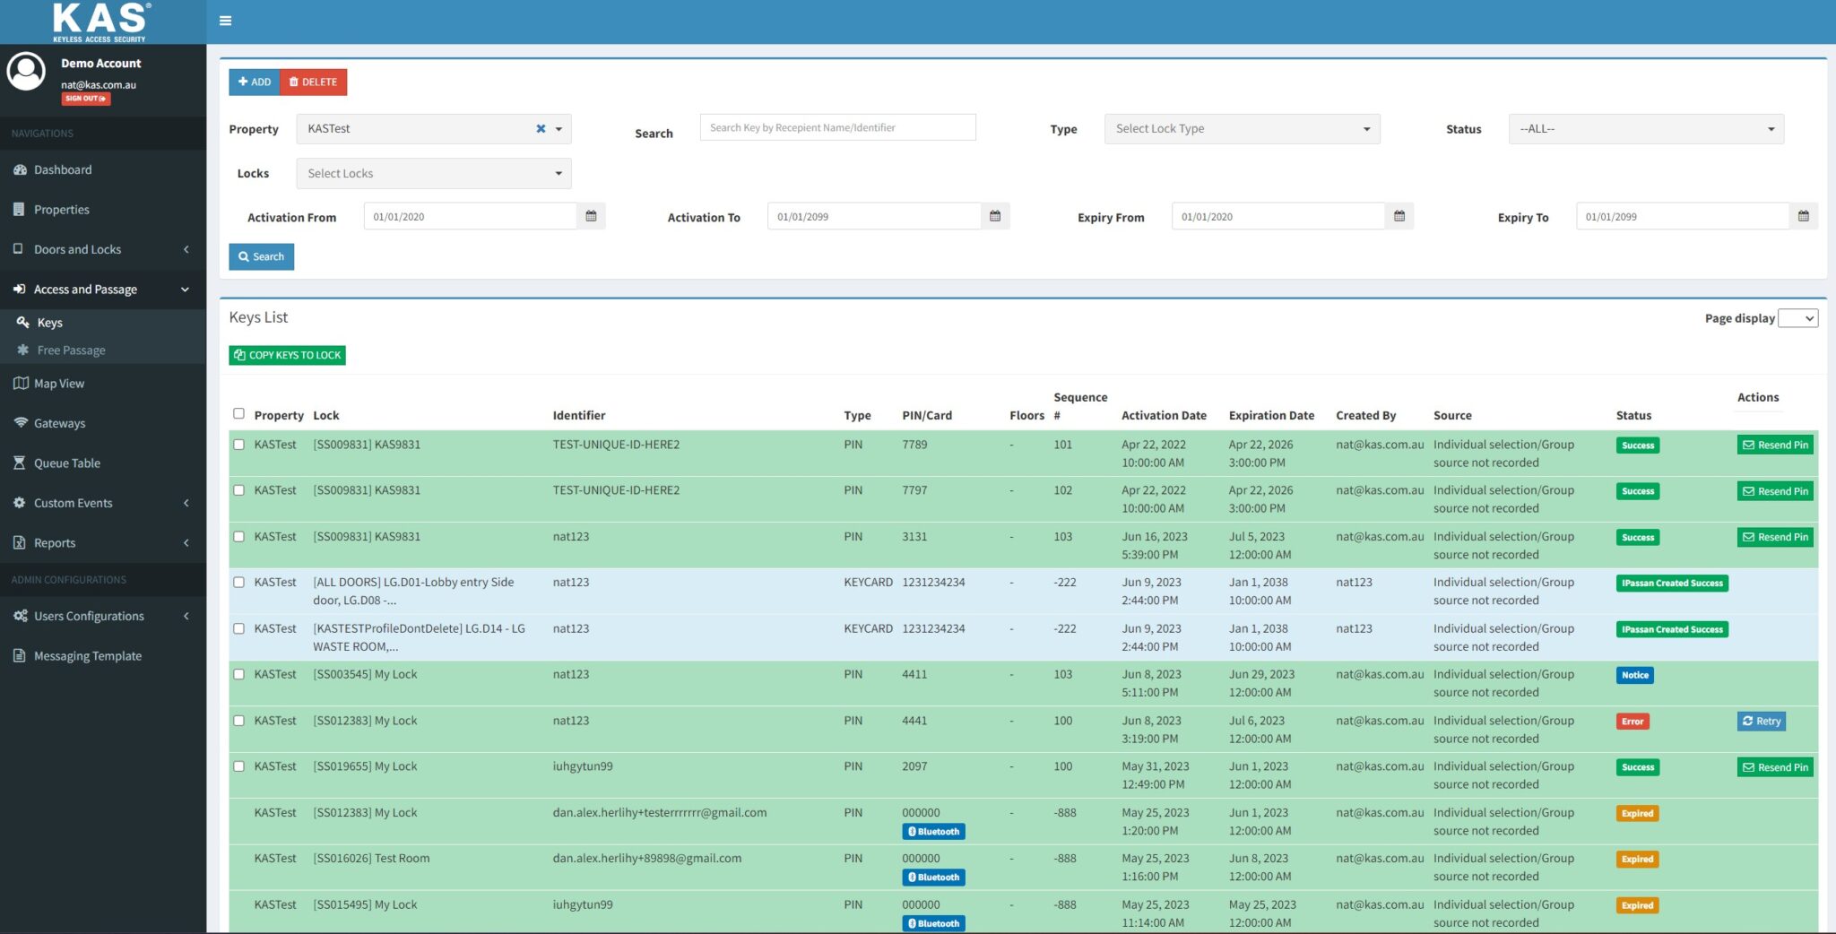1836x934 pixels.
Task: Expand Users Configurations chevron
Action: pos(186,616)
